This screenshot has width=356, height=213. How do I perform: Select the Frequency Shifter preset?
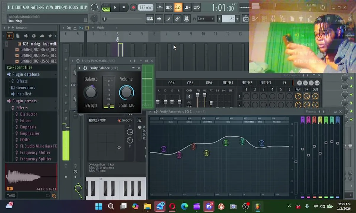coord(35,153)
